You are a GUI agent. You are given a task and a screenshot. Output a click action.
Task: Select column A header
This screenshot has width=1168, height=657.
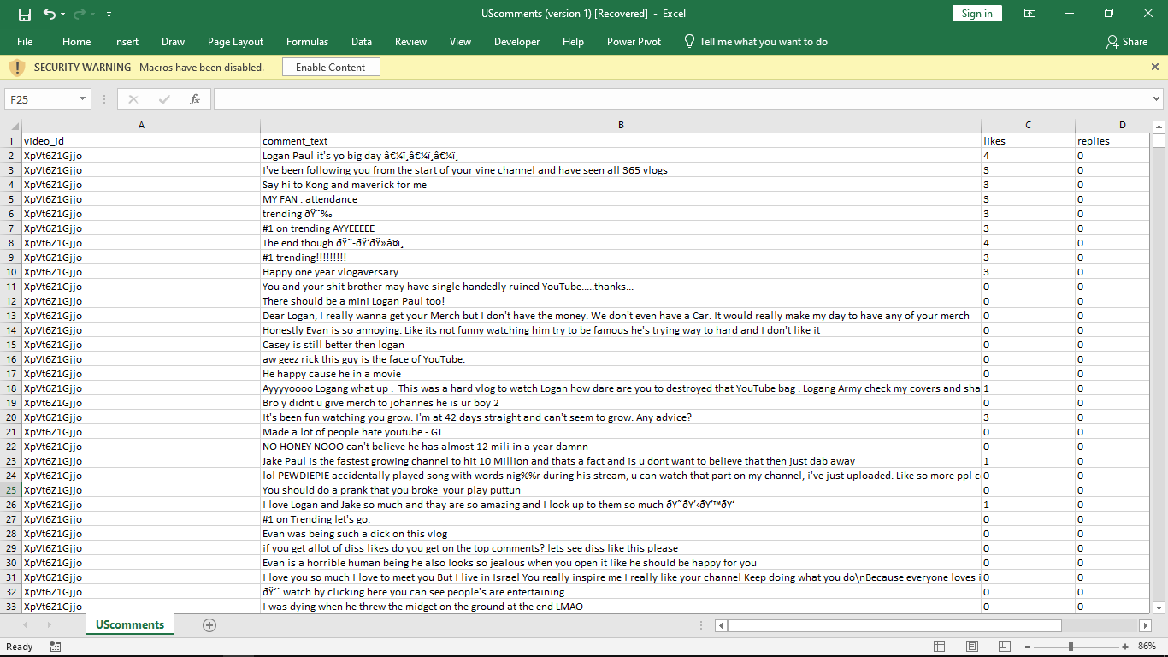[141, 125]
